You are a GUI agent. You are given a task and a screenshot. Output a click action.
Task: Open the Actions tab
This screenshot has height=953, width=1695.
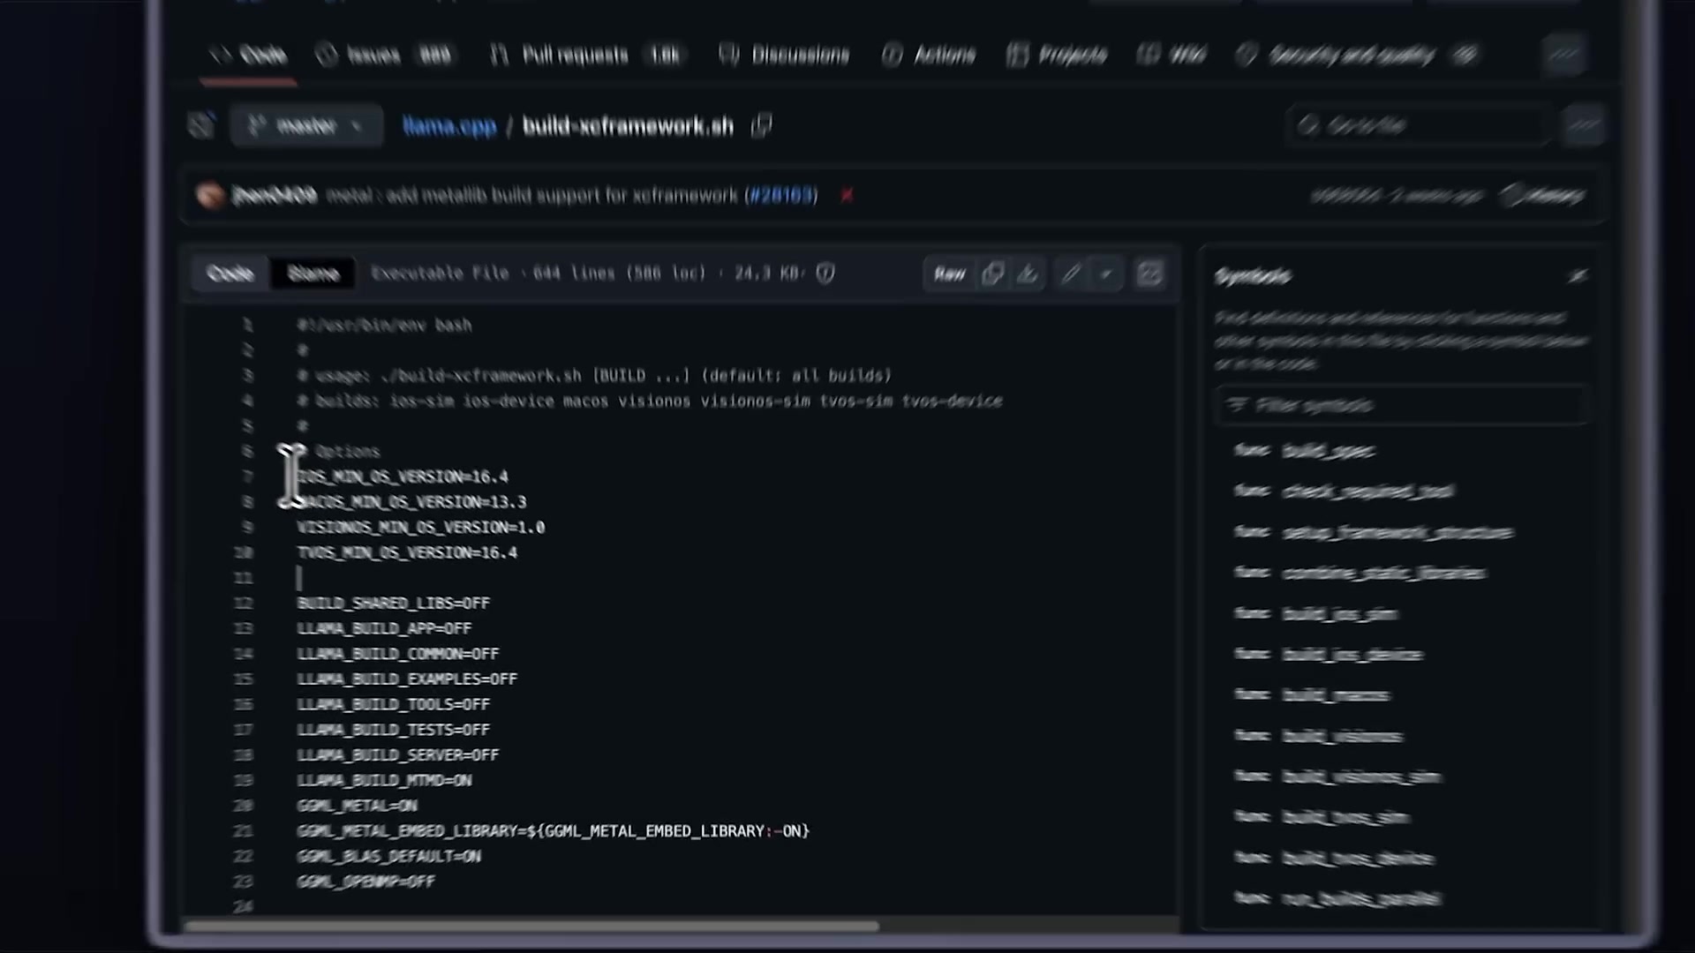(929, 56)
